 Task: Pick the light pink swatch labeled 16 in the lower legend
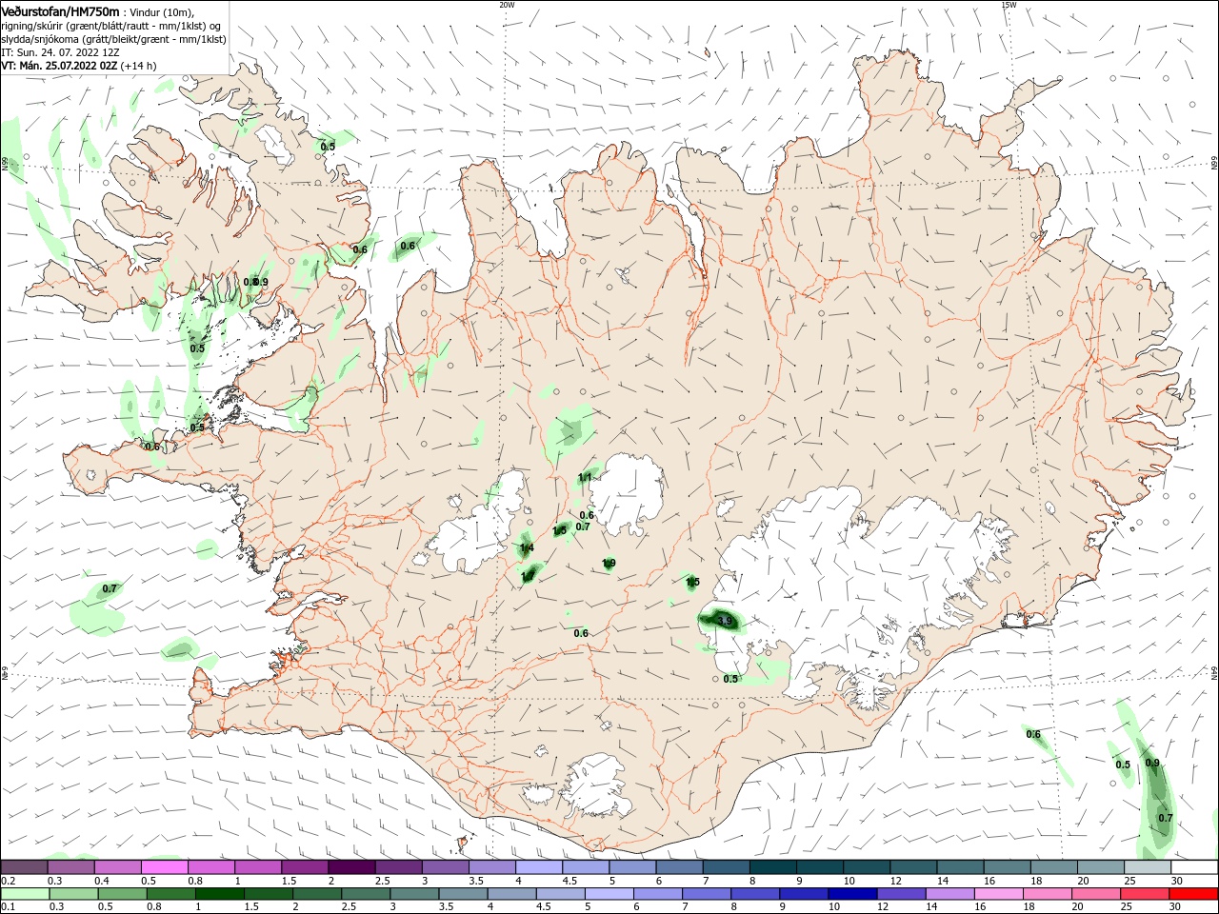(x=998, y=894)
